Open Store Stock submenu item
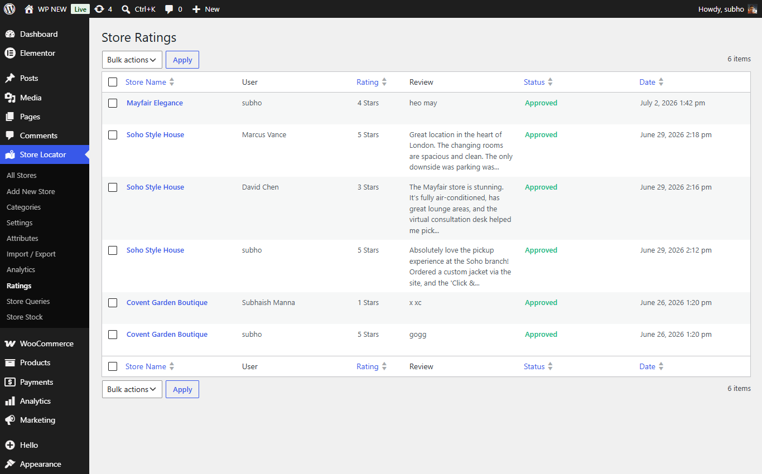This screenshot has width=762, height=474. pyautogui.click(x=25, y=317)
